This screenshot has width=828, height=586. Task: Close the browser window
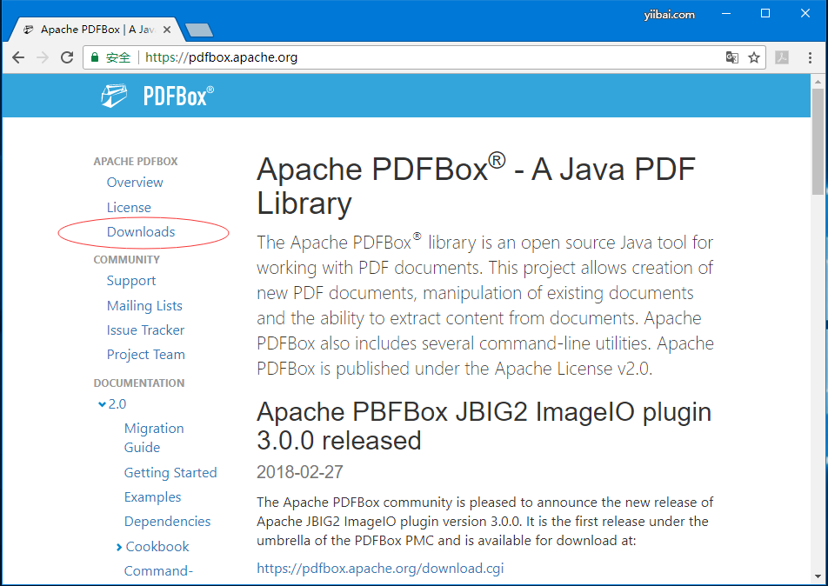[805, 14]
